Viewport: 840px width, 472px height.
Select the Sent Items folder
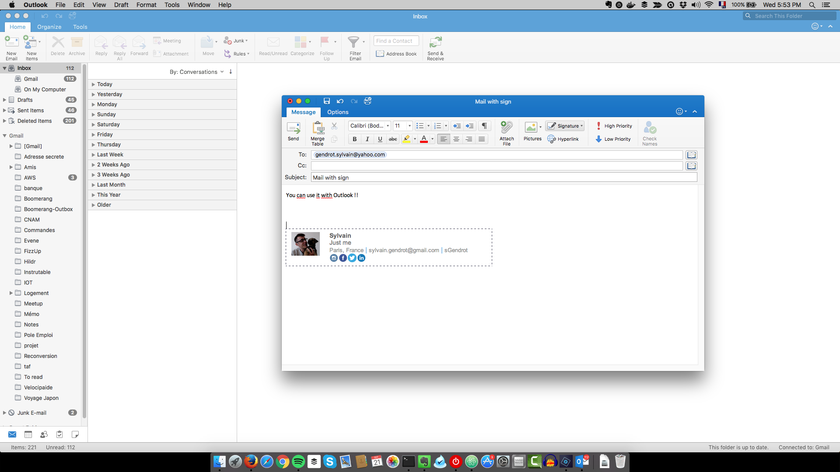pyautogui.click(x=31, y=111)
